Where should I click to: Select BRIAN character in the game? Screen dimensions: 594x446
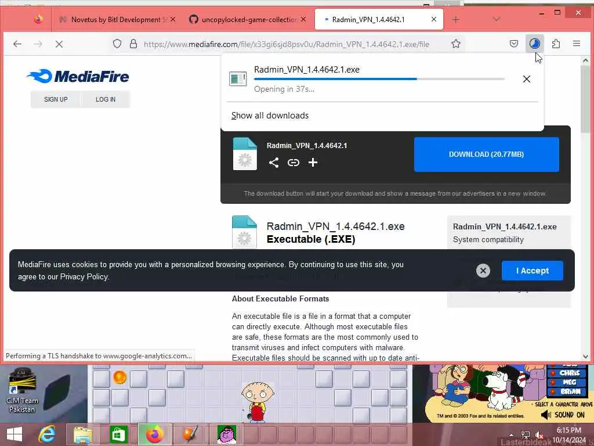567,391
